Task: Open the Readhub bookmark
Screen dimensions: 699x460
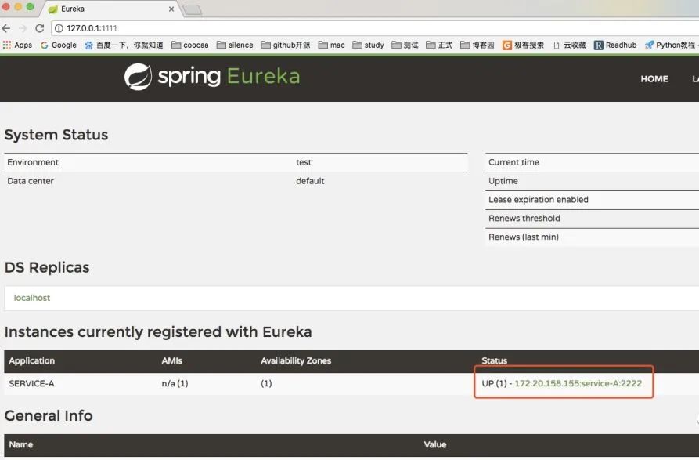Action: click(615, 45)
